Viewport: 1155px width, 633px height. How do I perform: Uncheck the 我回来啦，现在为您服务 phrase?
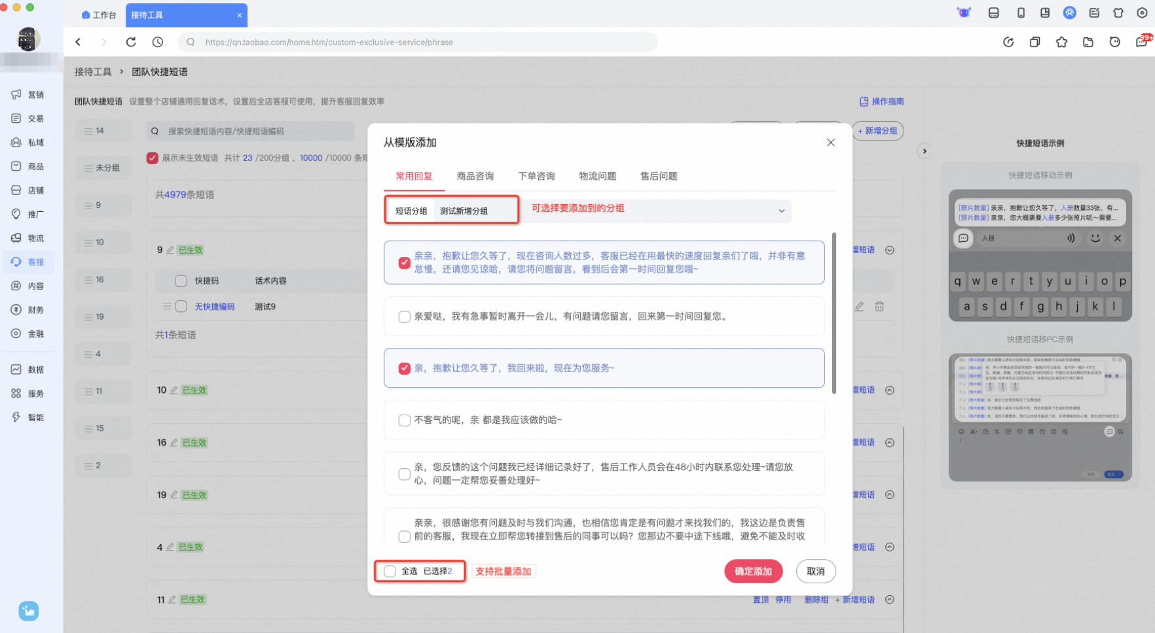point(405,368)
